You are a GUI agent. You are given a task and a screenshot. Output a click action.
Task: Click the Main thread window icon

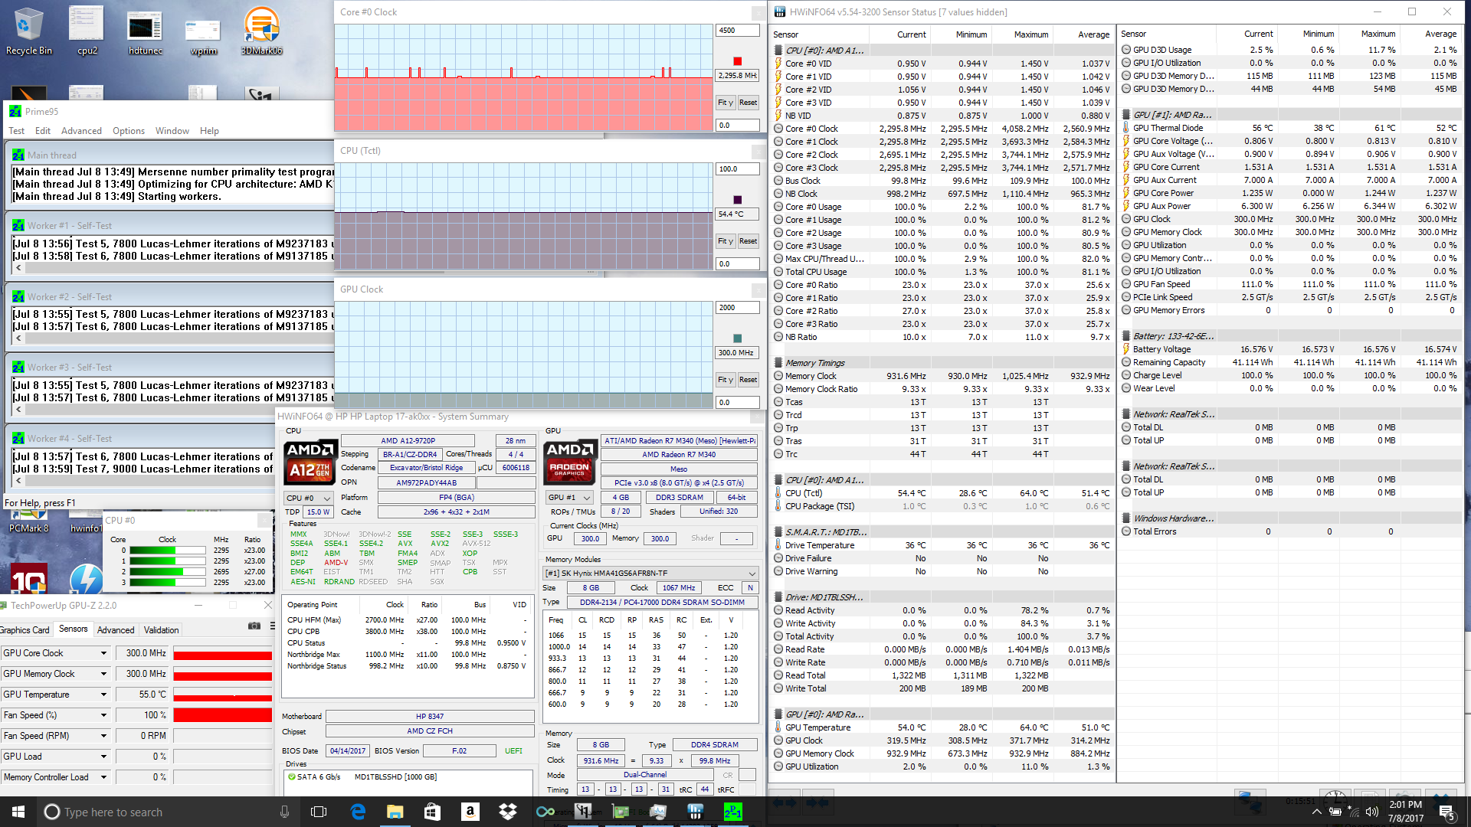pos(18,155)
